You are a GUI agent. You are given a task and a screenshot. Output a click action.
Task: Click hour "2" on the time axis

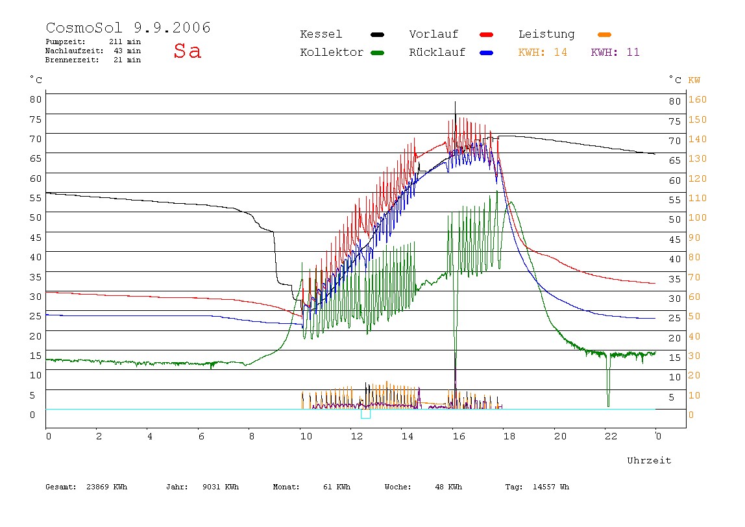tap(99, 436)
